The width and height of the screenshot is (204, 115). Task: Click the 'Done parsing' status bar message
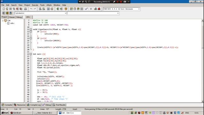click(x=109, y=109)
